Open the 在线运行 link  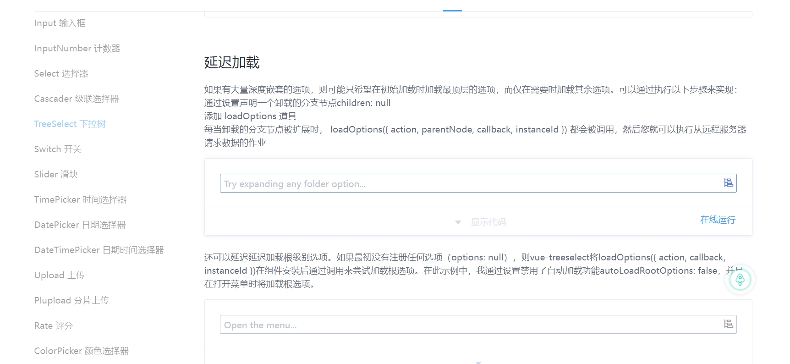tap(718, 220)
